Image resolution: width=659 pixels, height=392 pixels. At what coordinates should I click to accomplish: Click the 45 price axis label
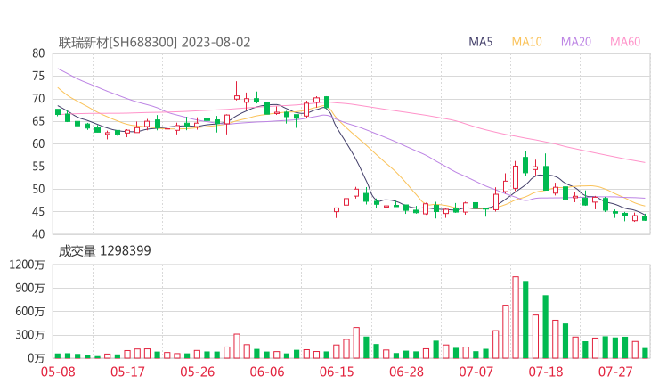38,211
